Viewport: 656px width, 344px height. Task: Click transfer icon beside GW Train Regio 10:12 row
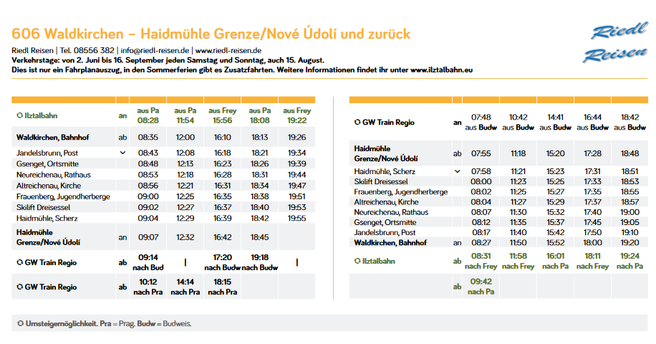click(x=19, y=287)
